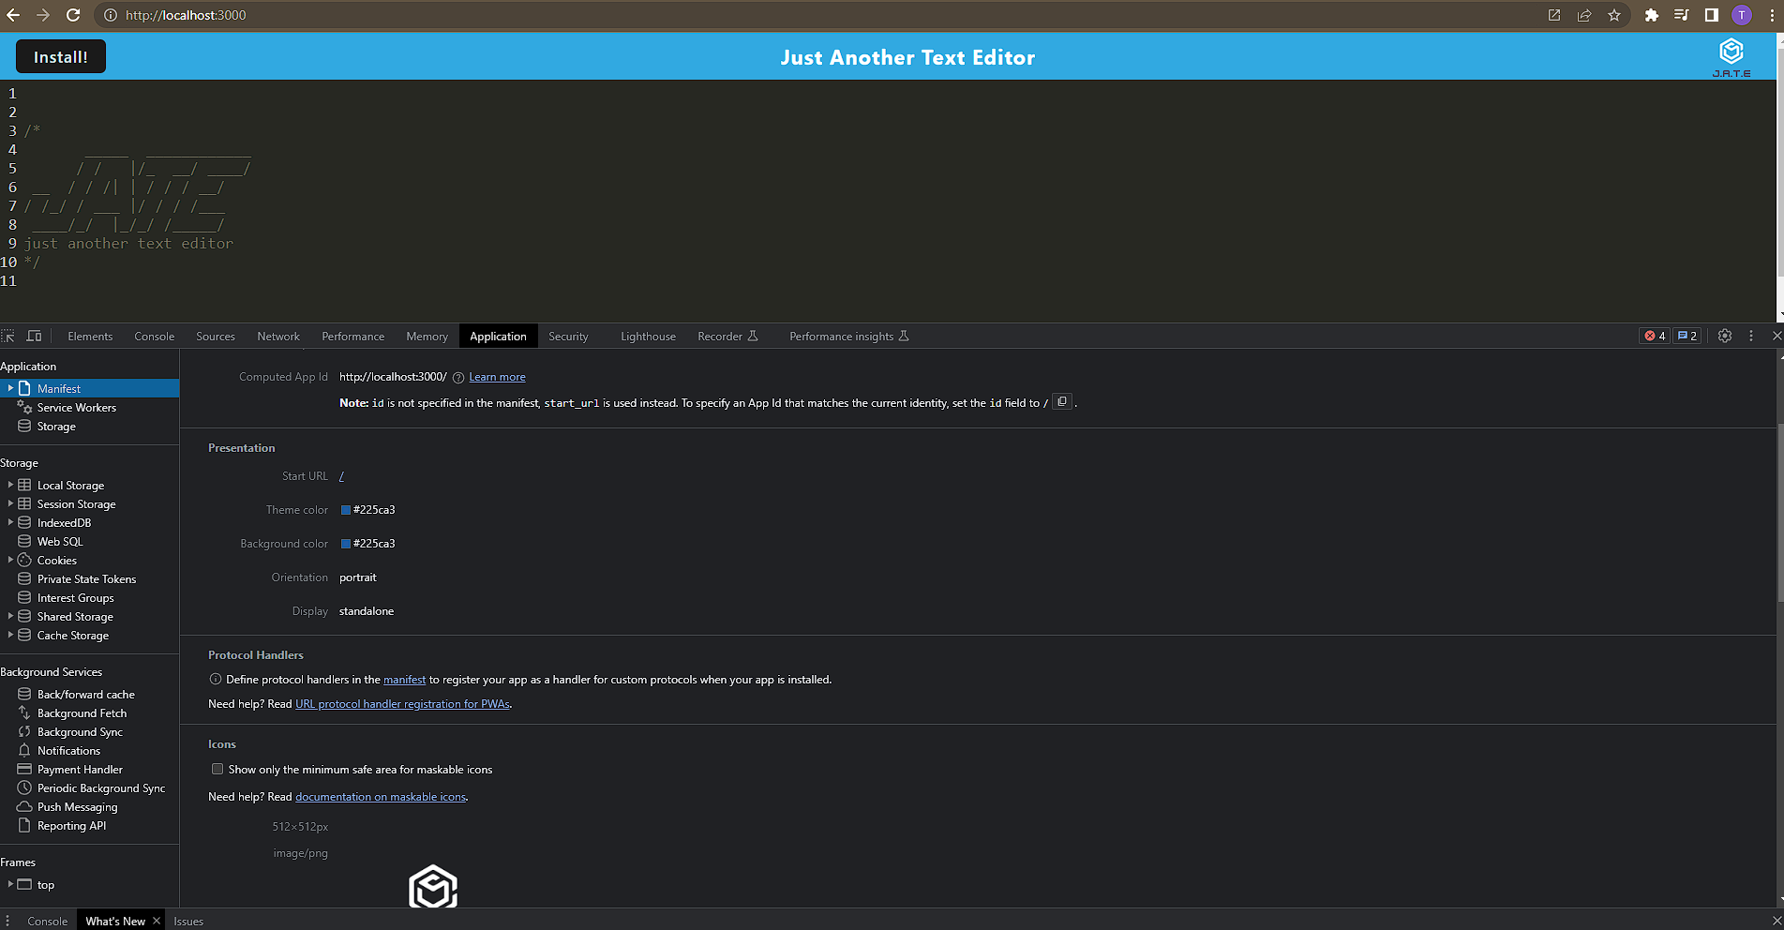Open the Inspect element picker

point(7,336)
